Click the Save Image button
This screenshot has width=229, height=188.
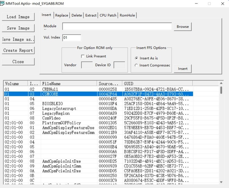[18, 28]
